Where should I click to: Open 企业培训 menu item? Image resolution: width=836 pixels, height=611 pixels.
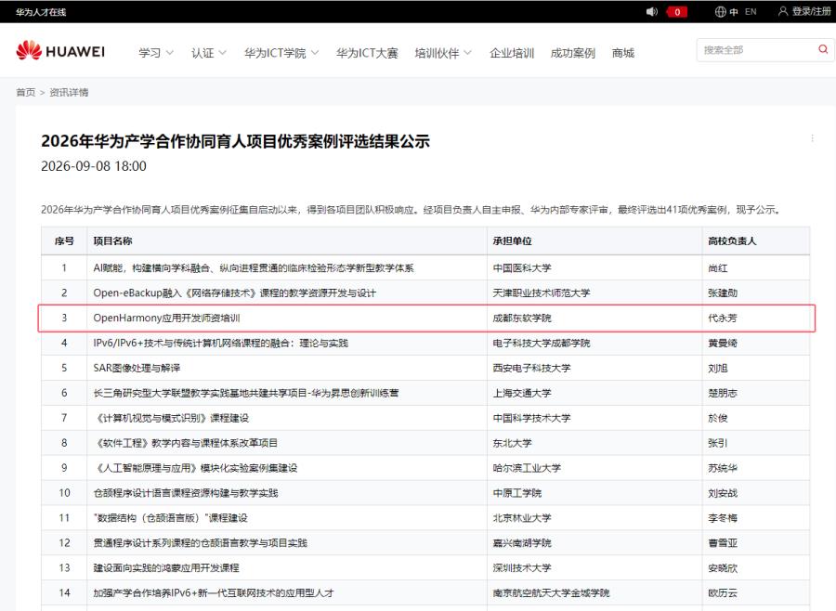click(512, 53)
